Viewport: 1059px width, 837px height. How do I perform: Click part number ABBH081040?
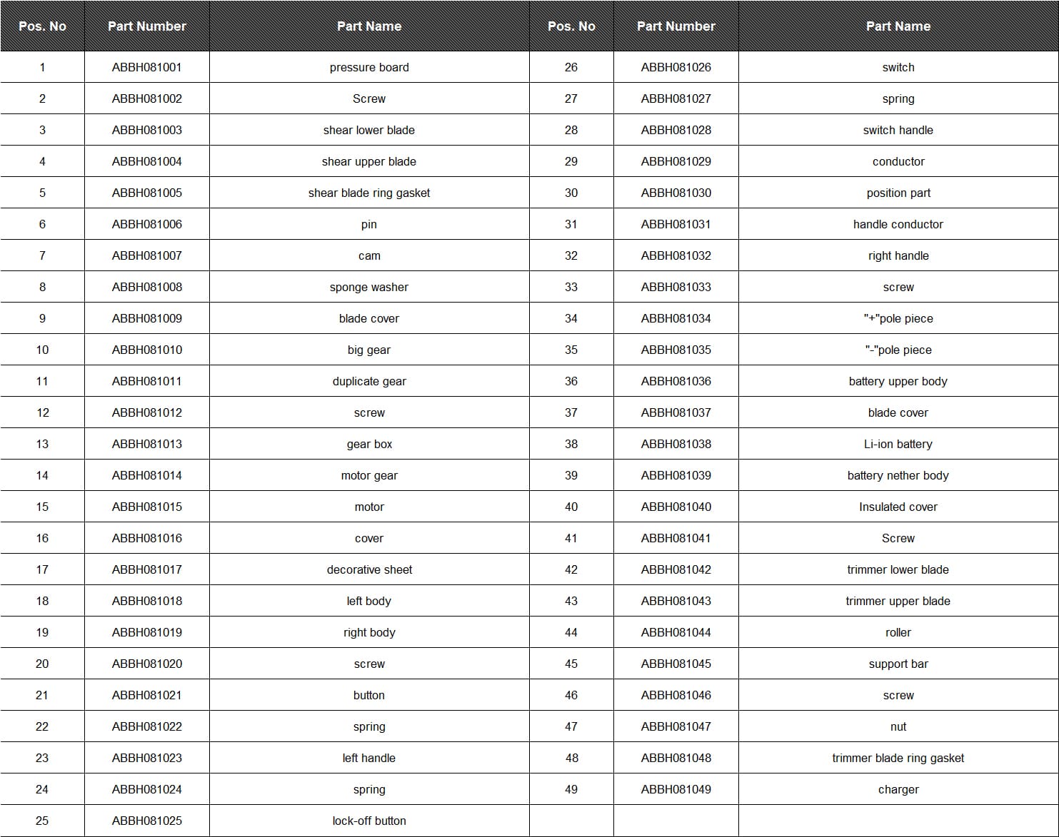click(x=676, y=507)
